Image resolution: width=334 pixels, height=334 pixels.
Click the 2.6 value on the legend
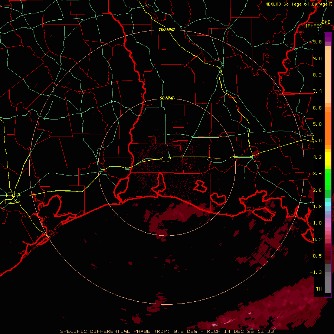[317, 190]
